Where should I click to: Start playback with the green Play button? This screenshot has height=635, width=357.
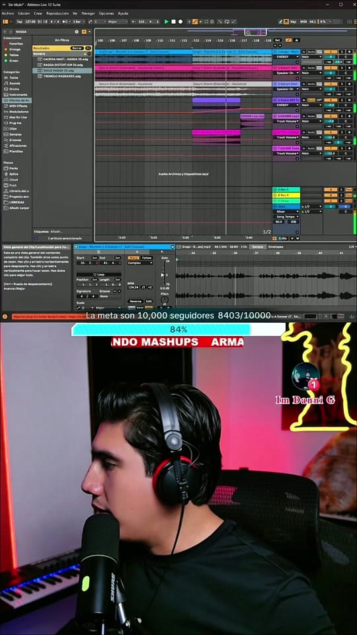(167, 21)
